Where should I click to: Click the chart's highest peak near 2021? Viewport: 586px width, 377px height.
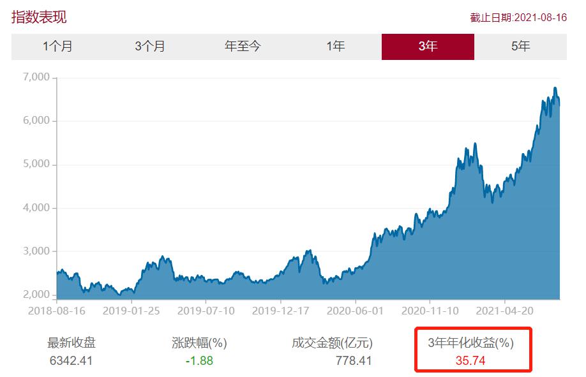(555, 88)
